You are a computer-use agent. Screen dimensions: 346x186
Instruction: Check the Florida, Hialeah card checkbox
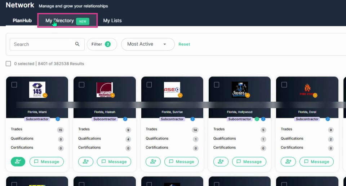pyautogui.click(x=82, y=85)
